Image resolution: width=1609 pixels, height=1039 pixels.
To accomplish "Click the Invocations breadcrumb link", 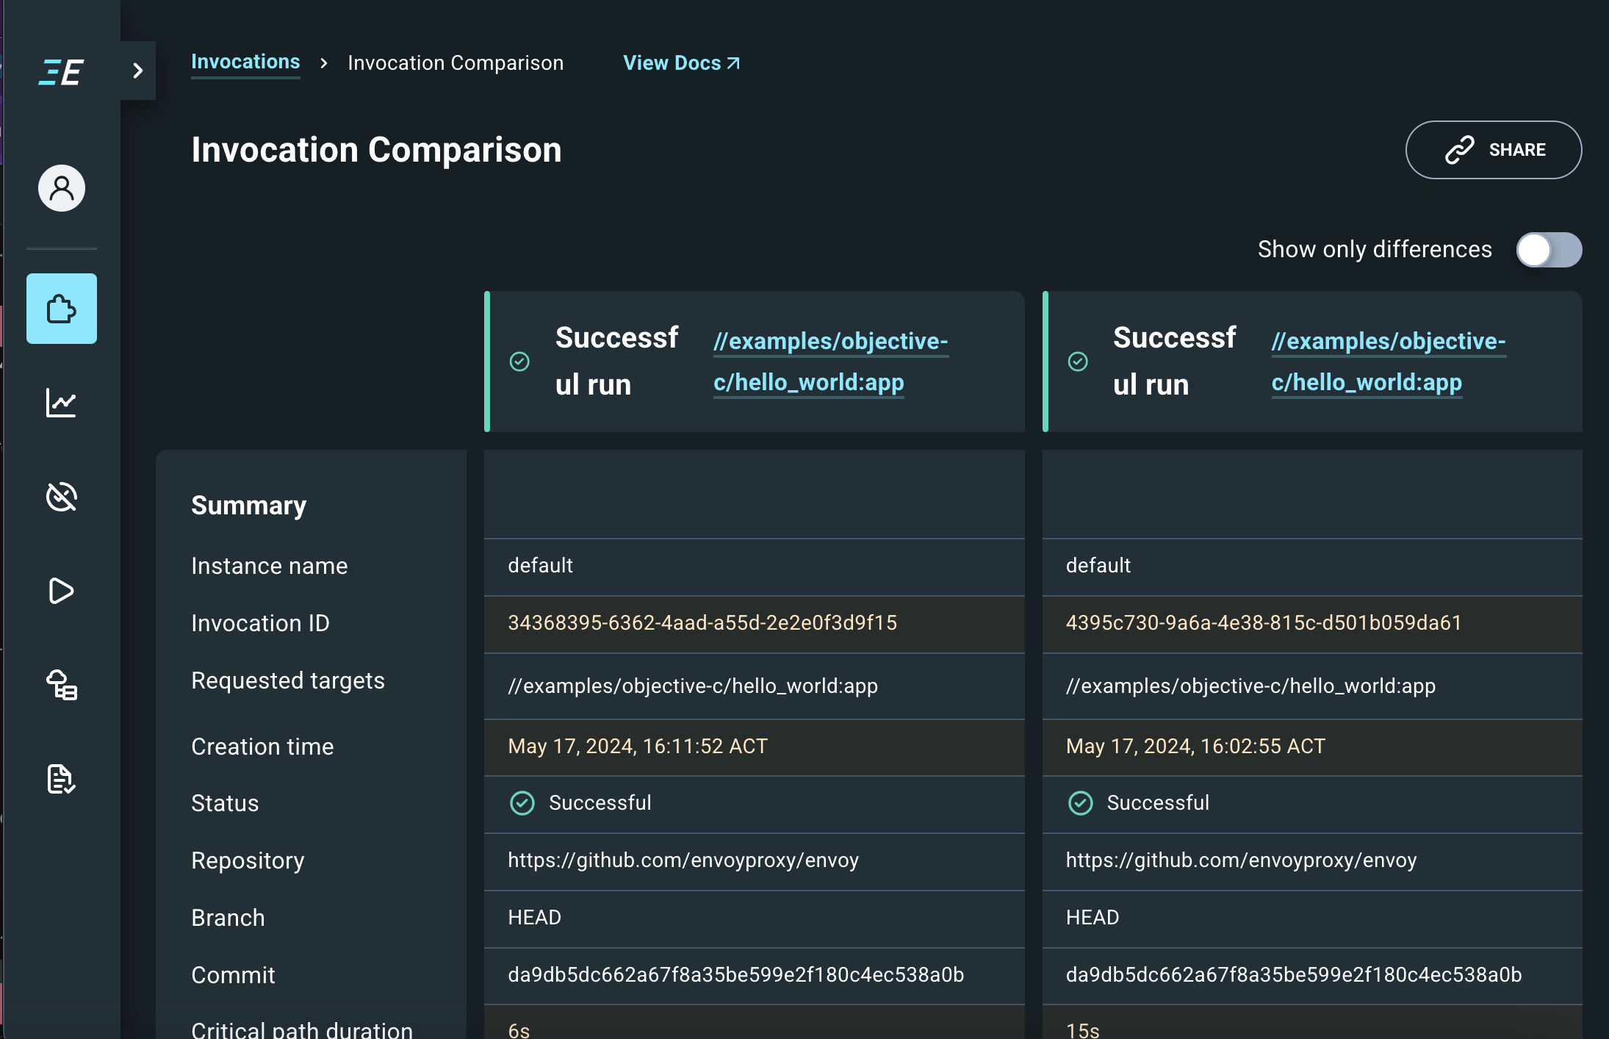I will pos(246,62).
